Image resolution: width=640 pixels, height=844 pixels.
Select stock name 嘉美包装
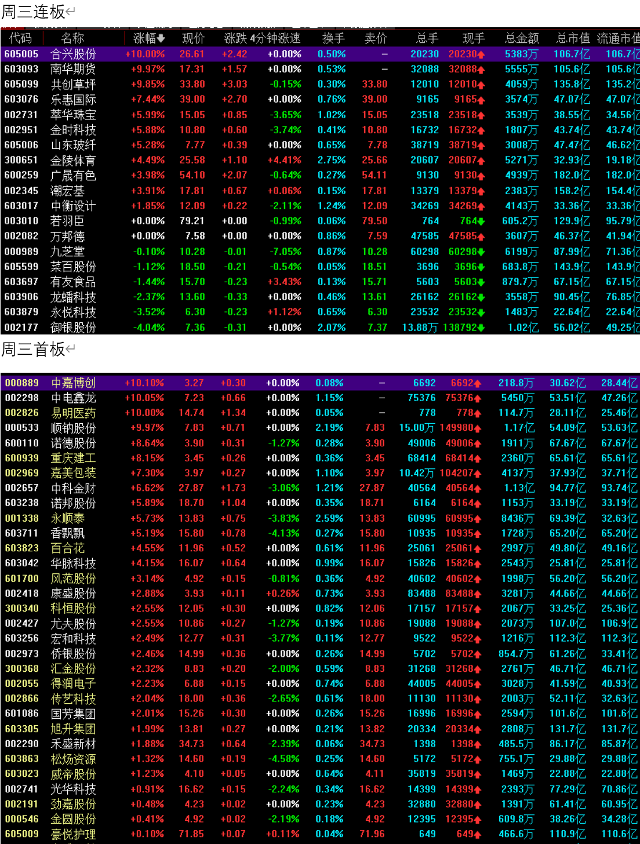[73, 473]
